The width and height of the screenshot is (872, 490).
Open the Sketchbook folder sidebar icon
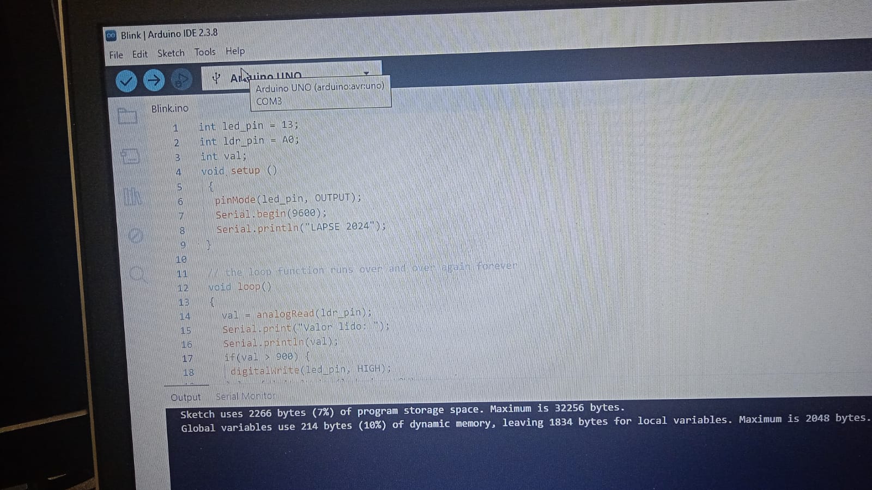click(128, 115)
